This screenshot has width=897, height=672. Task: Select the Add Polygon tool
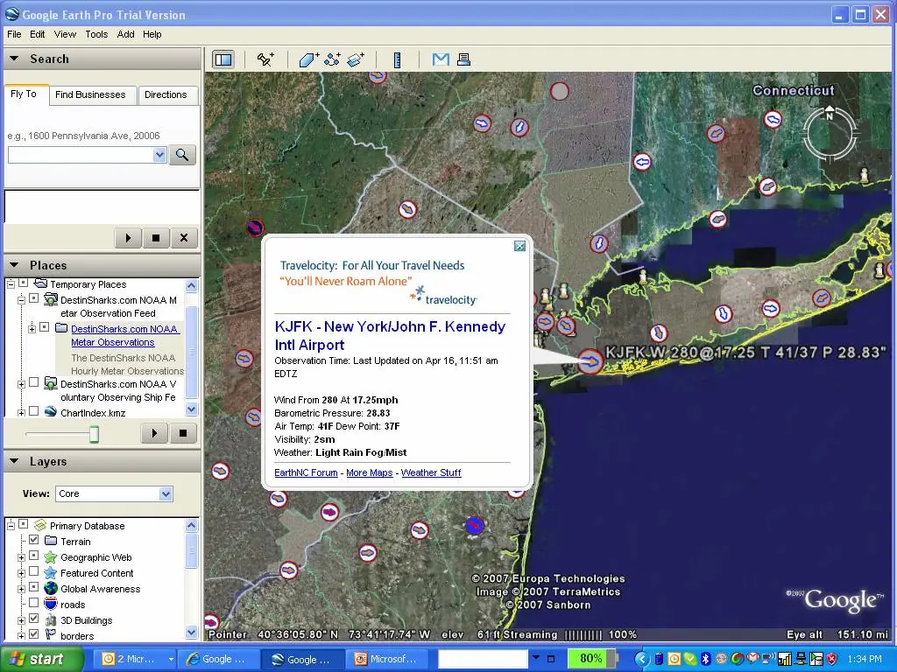309,59
